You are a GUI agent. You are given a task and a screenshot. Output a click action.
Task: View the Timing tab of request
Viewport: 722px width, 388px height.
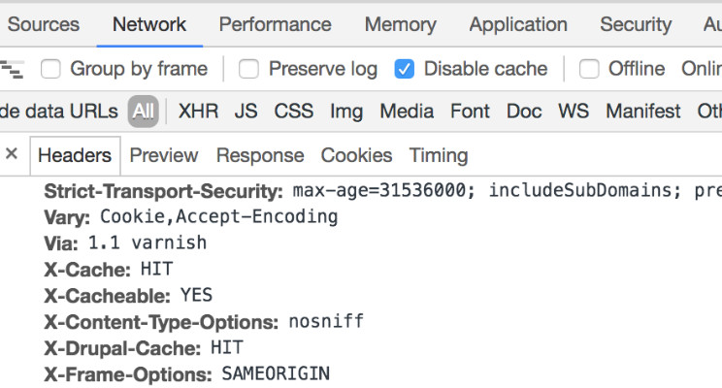[x=439, y=155]
